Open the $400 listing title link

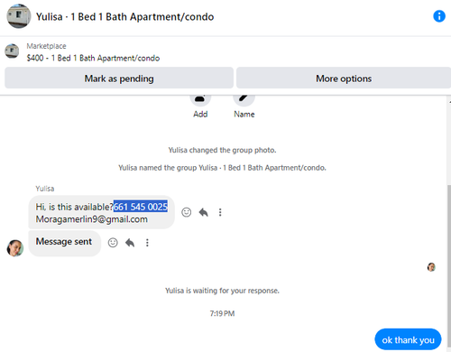93,58
